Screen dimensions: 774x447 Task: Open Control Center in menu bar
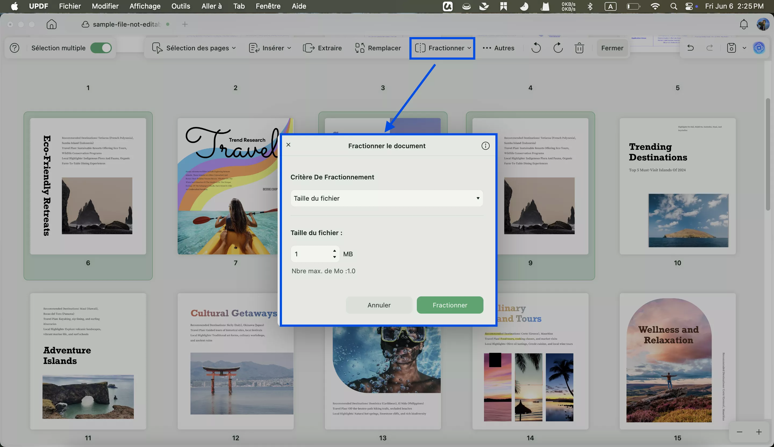[x=689, y=6]
